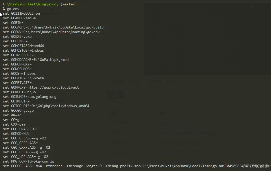Click the line set CGO_CFLAGS=-g -O2
The height and width of the screenshot is (171, 271).
[x=24, y=138]
